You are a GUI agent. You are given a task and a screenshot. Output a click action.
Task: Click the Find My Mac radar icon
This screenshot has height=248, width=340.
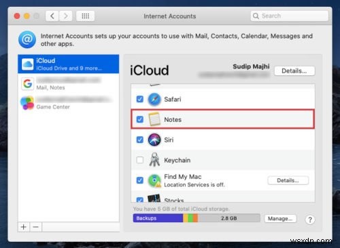click(154, 181)
